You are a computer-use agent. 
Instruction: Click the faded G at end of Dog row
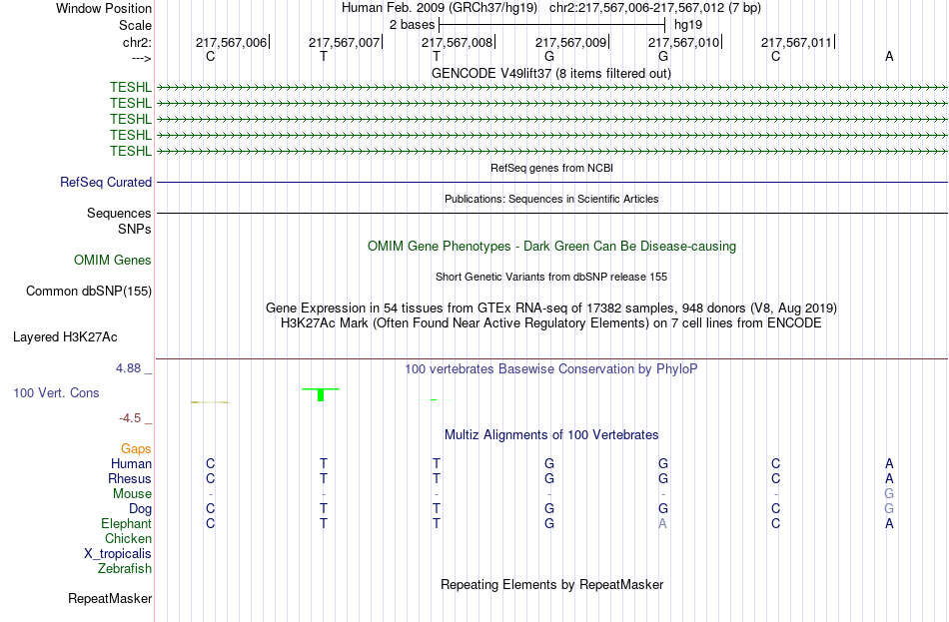[889, 509]
